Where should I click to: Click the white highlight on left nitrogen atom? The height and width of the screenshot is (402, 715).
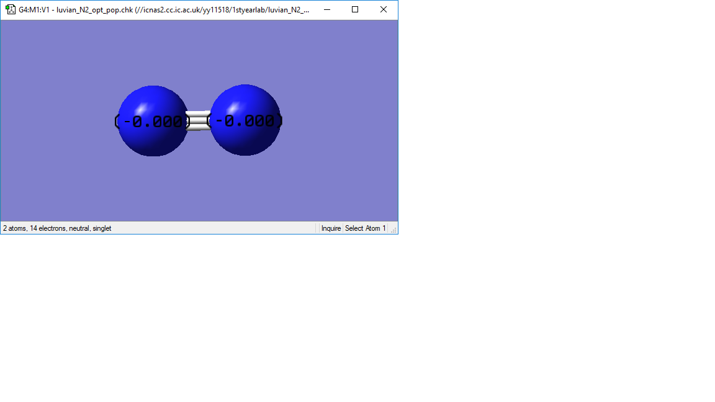140,109
